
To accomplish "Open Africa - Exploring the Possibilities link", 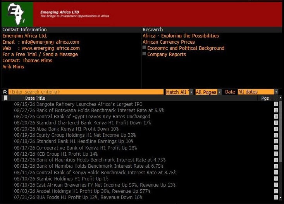I will click(x=181, y=36).
